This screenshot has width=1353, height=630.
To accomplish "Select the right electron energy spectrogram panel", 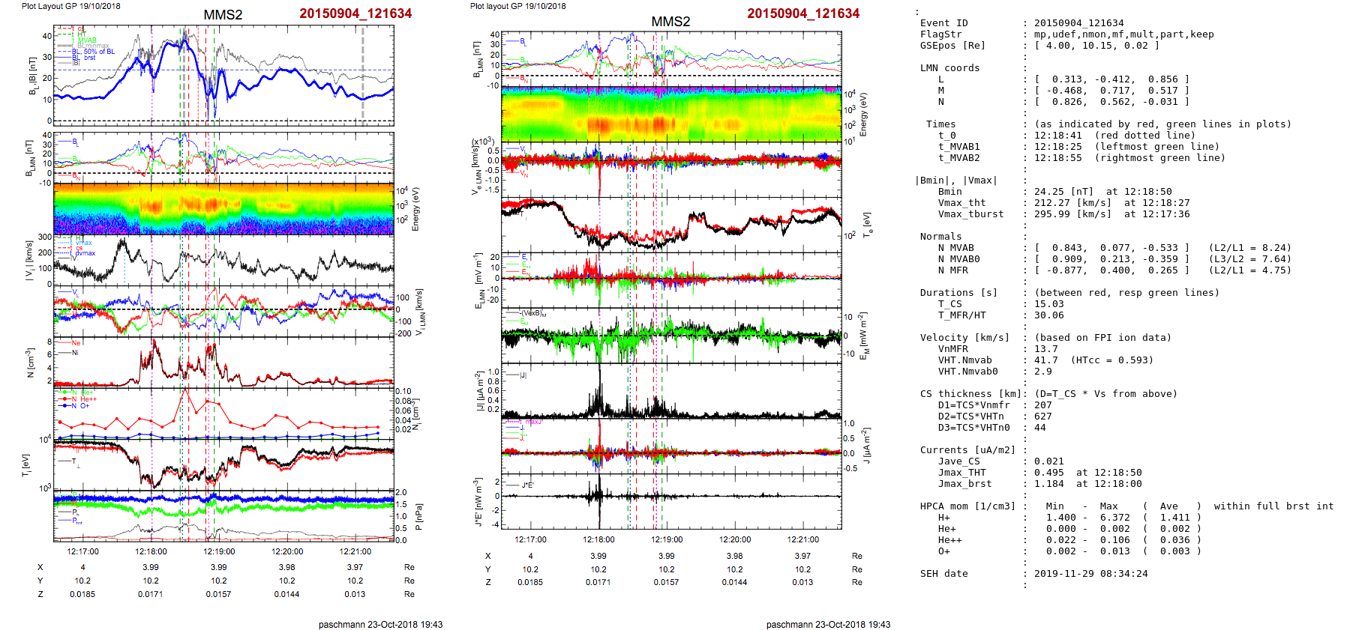I will point(670,114).
